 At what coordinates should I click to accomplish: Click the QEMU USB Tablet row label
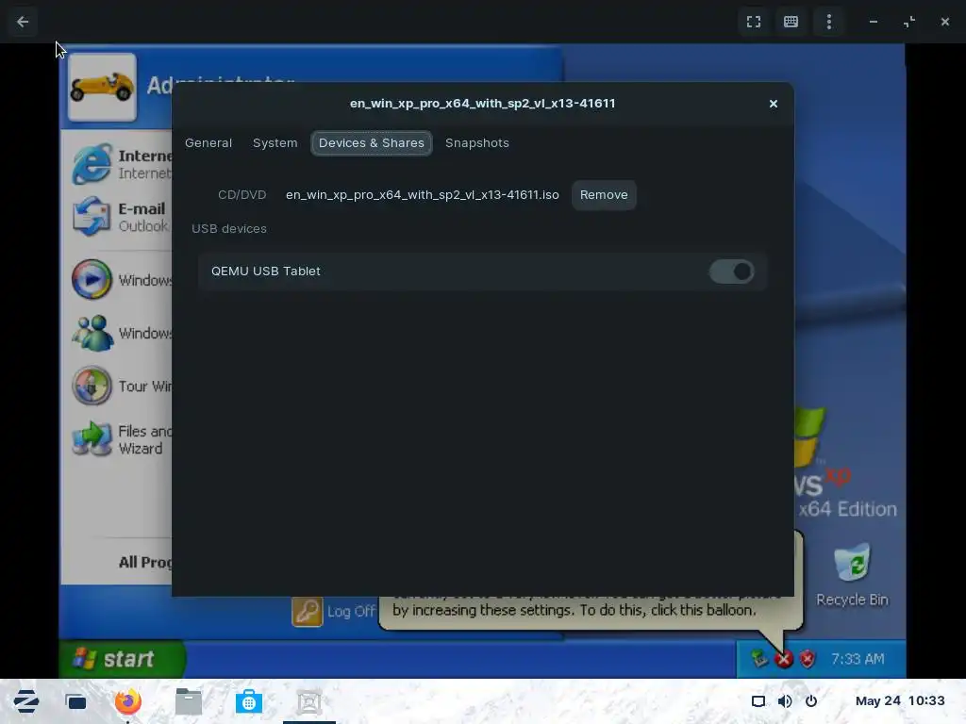coord(265,271)
